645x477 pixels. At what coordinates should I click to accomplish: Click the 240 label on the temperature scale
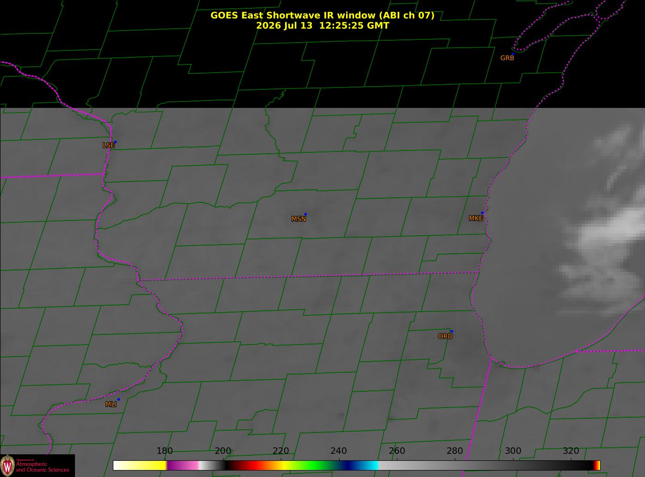(x=339, y=451)
